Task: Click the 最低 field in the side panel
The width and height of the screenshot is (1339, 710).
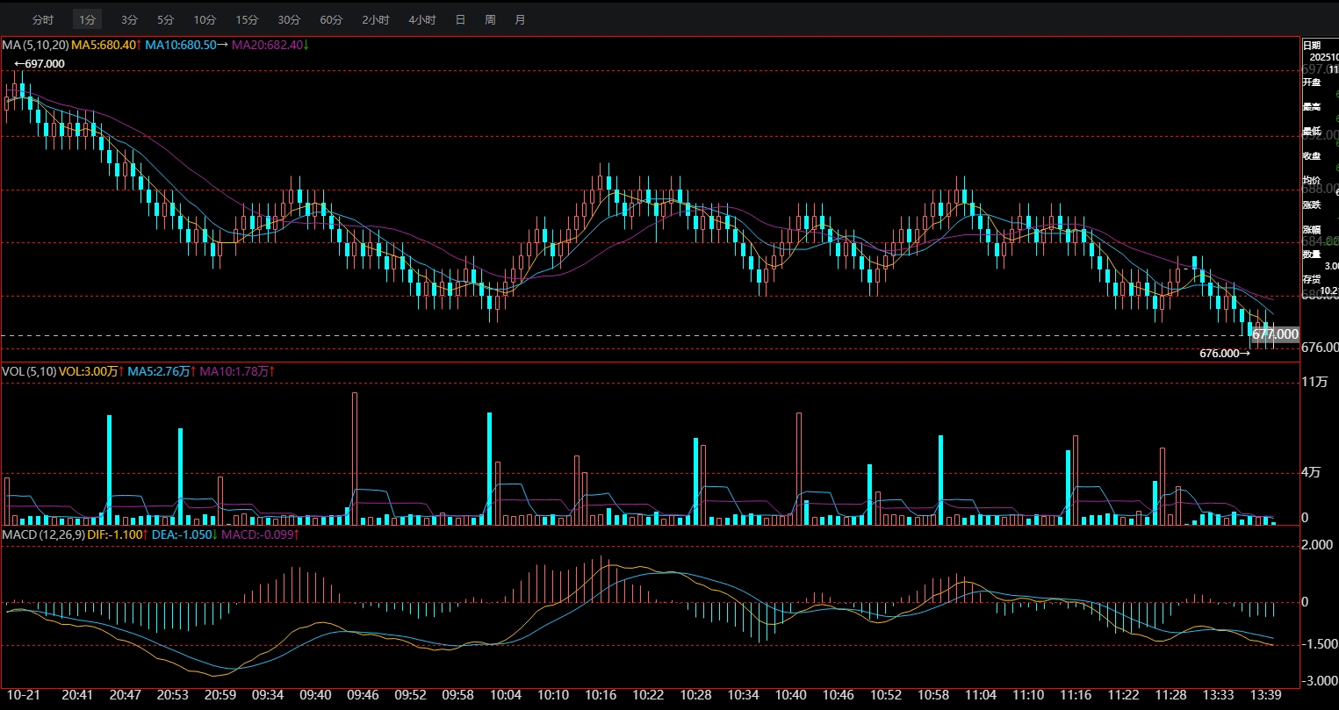Action: point(1311,131)
